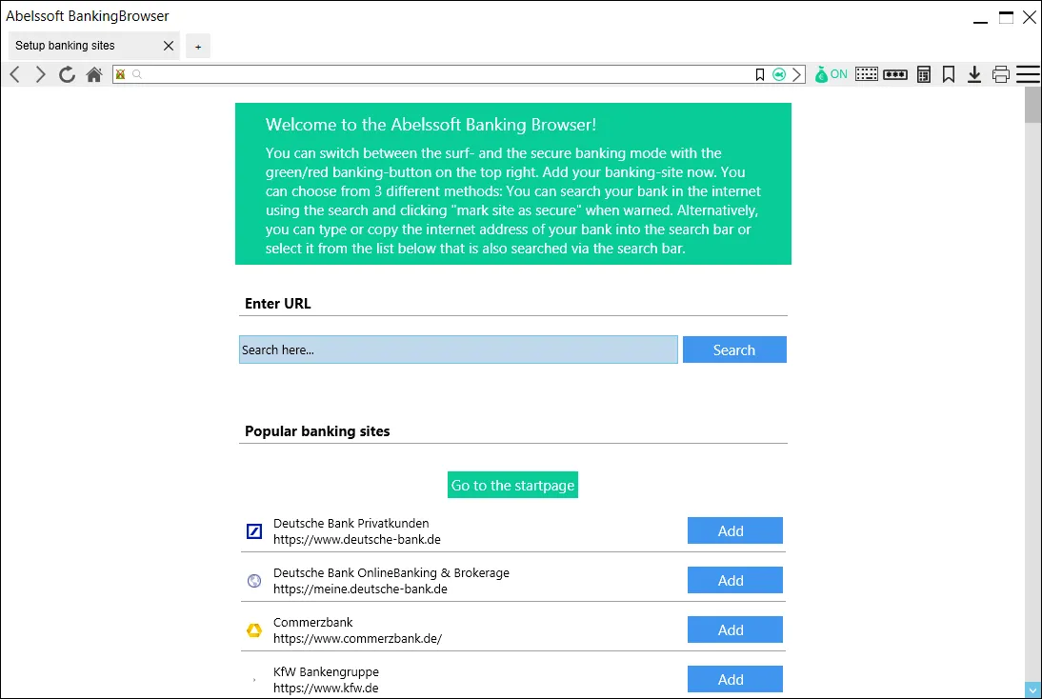
Task: Click the security certificate icon in the address bar
Action: [120, 73]
